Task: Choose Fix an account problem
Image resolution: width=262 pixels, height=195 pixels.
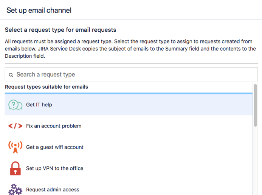Action: [x=129, y=126]
